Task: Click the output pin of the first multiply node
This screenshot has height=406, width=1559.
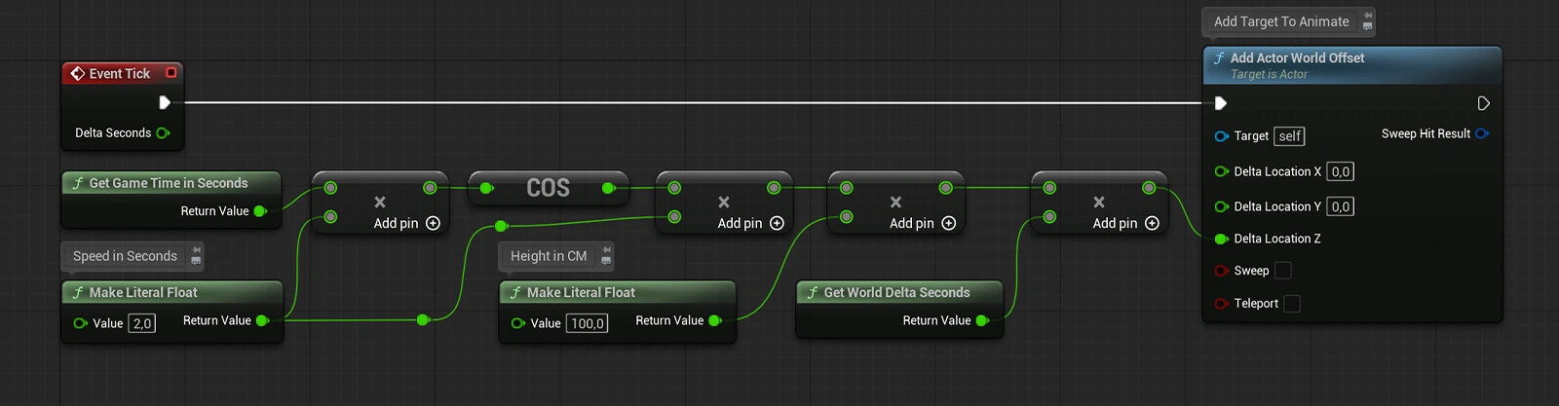Action: pos(430,188)
